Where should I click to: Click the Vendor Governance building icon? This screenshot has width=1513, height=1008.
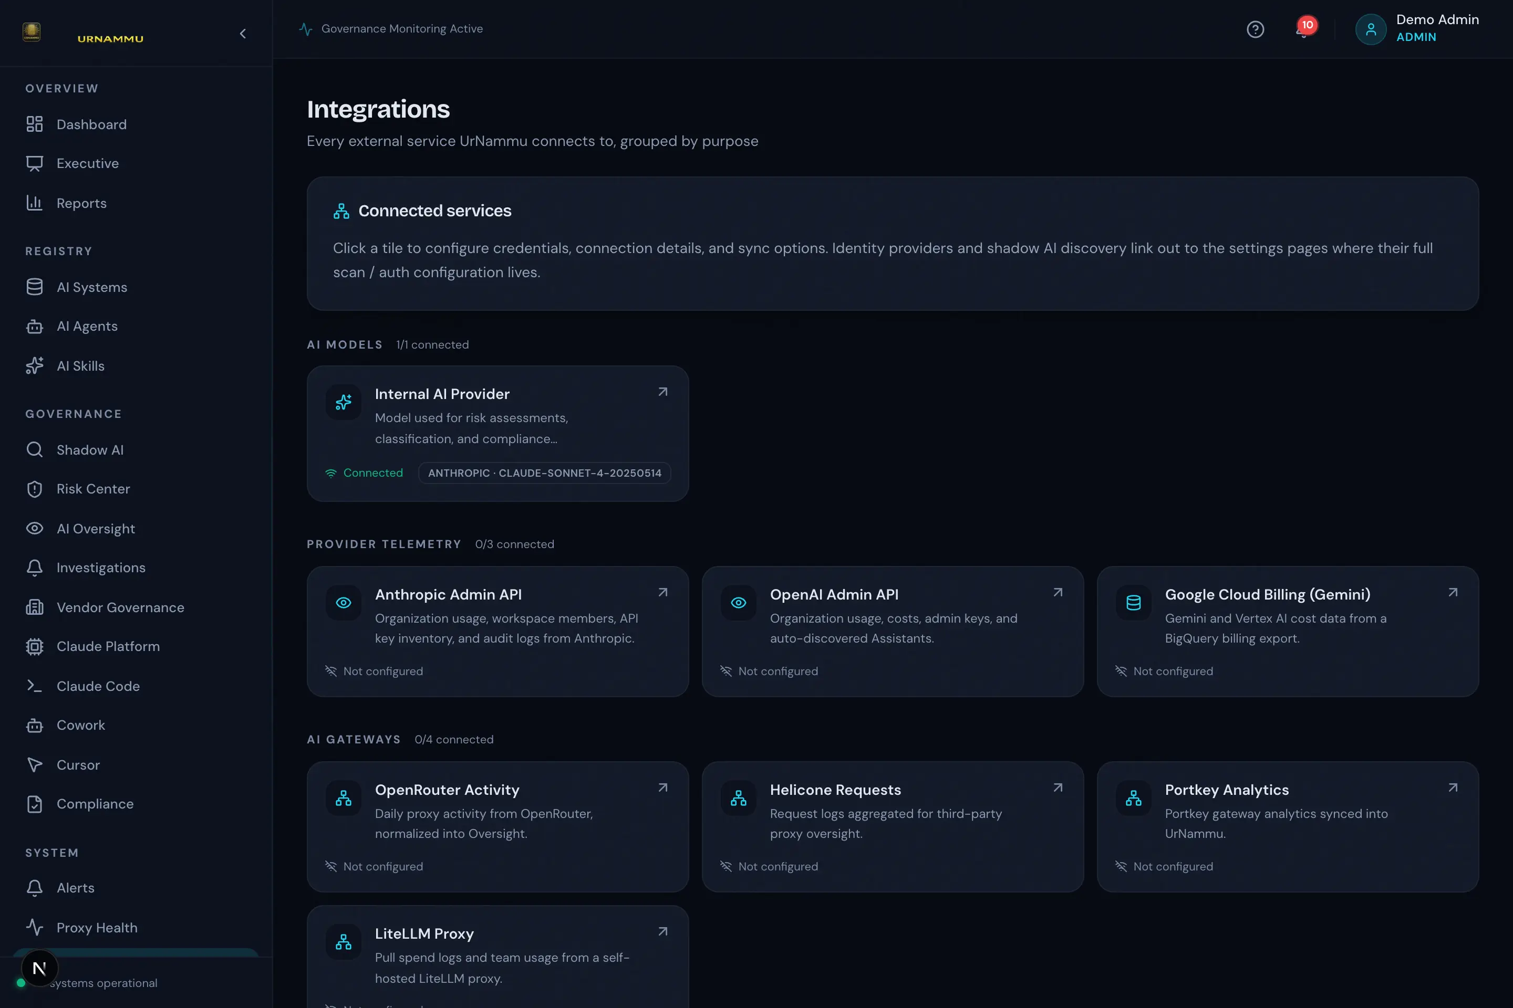coord(35,607)
